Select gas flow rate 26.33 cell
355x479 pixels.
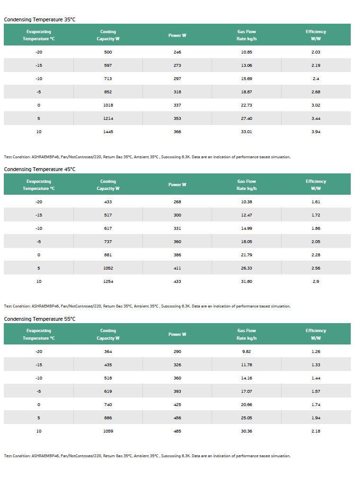point(247,268)
